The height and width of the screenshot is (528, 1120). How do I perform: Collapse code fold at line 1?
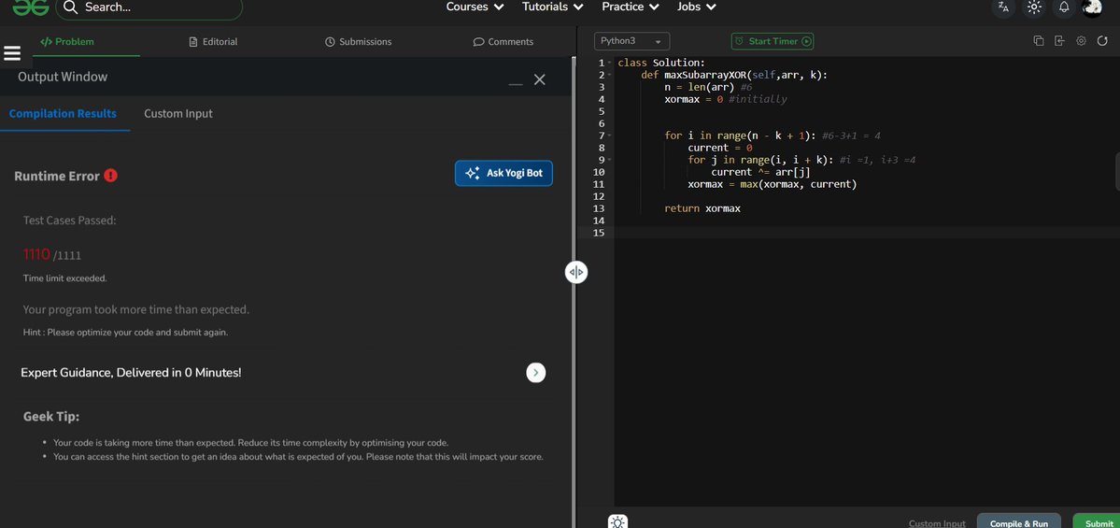coord(609,63)
